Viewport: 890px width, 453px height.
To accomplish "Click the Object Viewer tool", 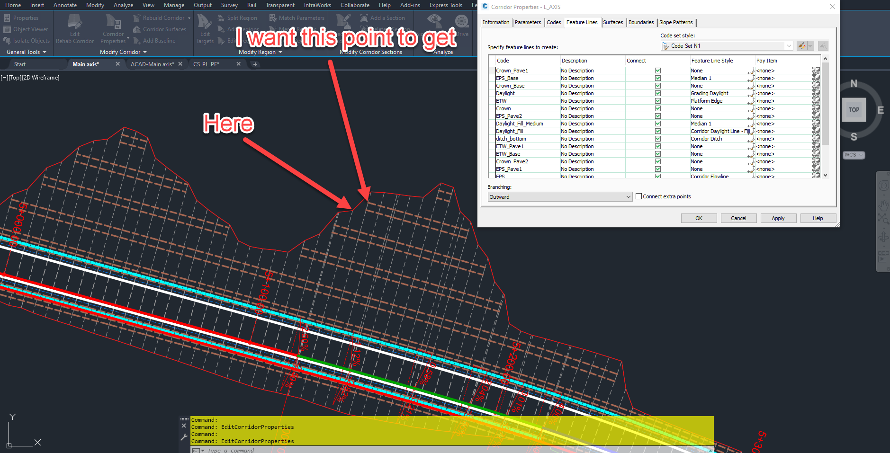I will 27,29.
